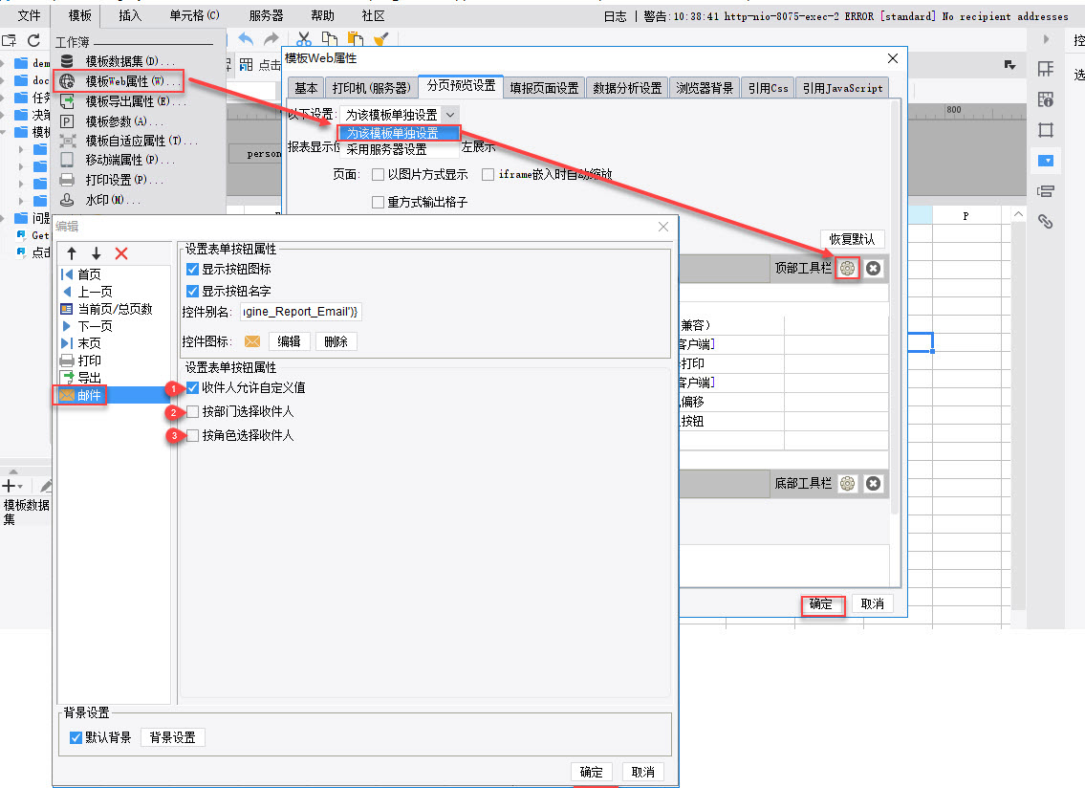Toggle 收件人允许自定义值 checkbox

[x=193, y=387]
